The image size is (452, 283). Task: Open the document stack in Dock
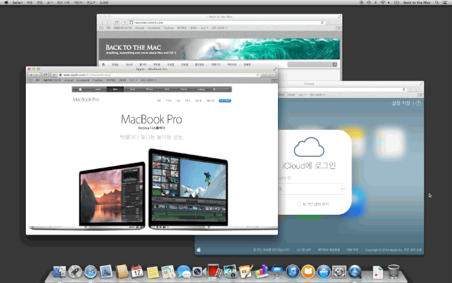pos(378,272)
